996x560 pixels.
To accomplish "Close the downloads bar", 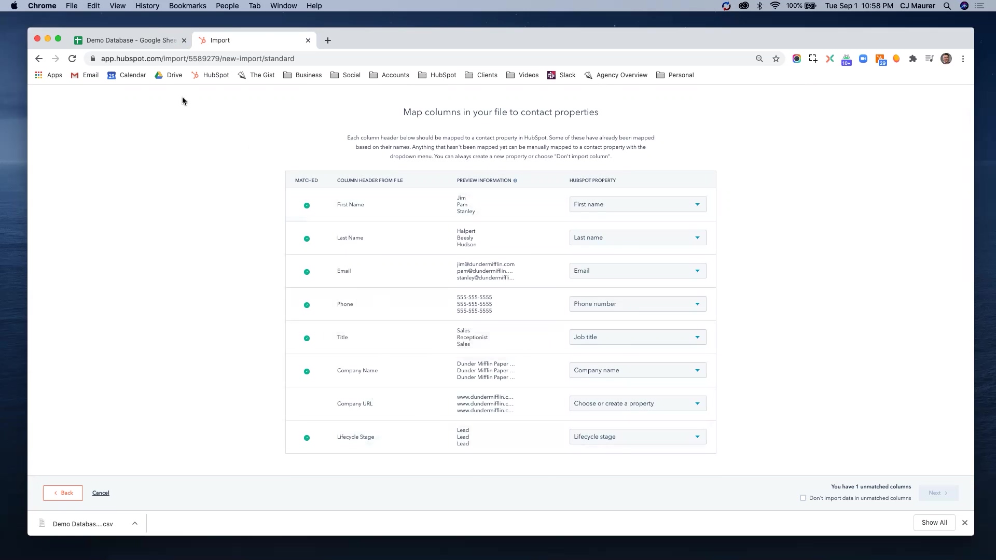I will click(x=965, y=523).
